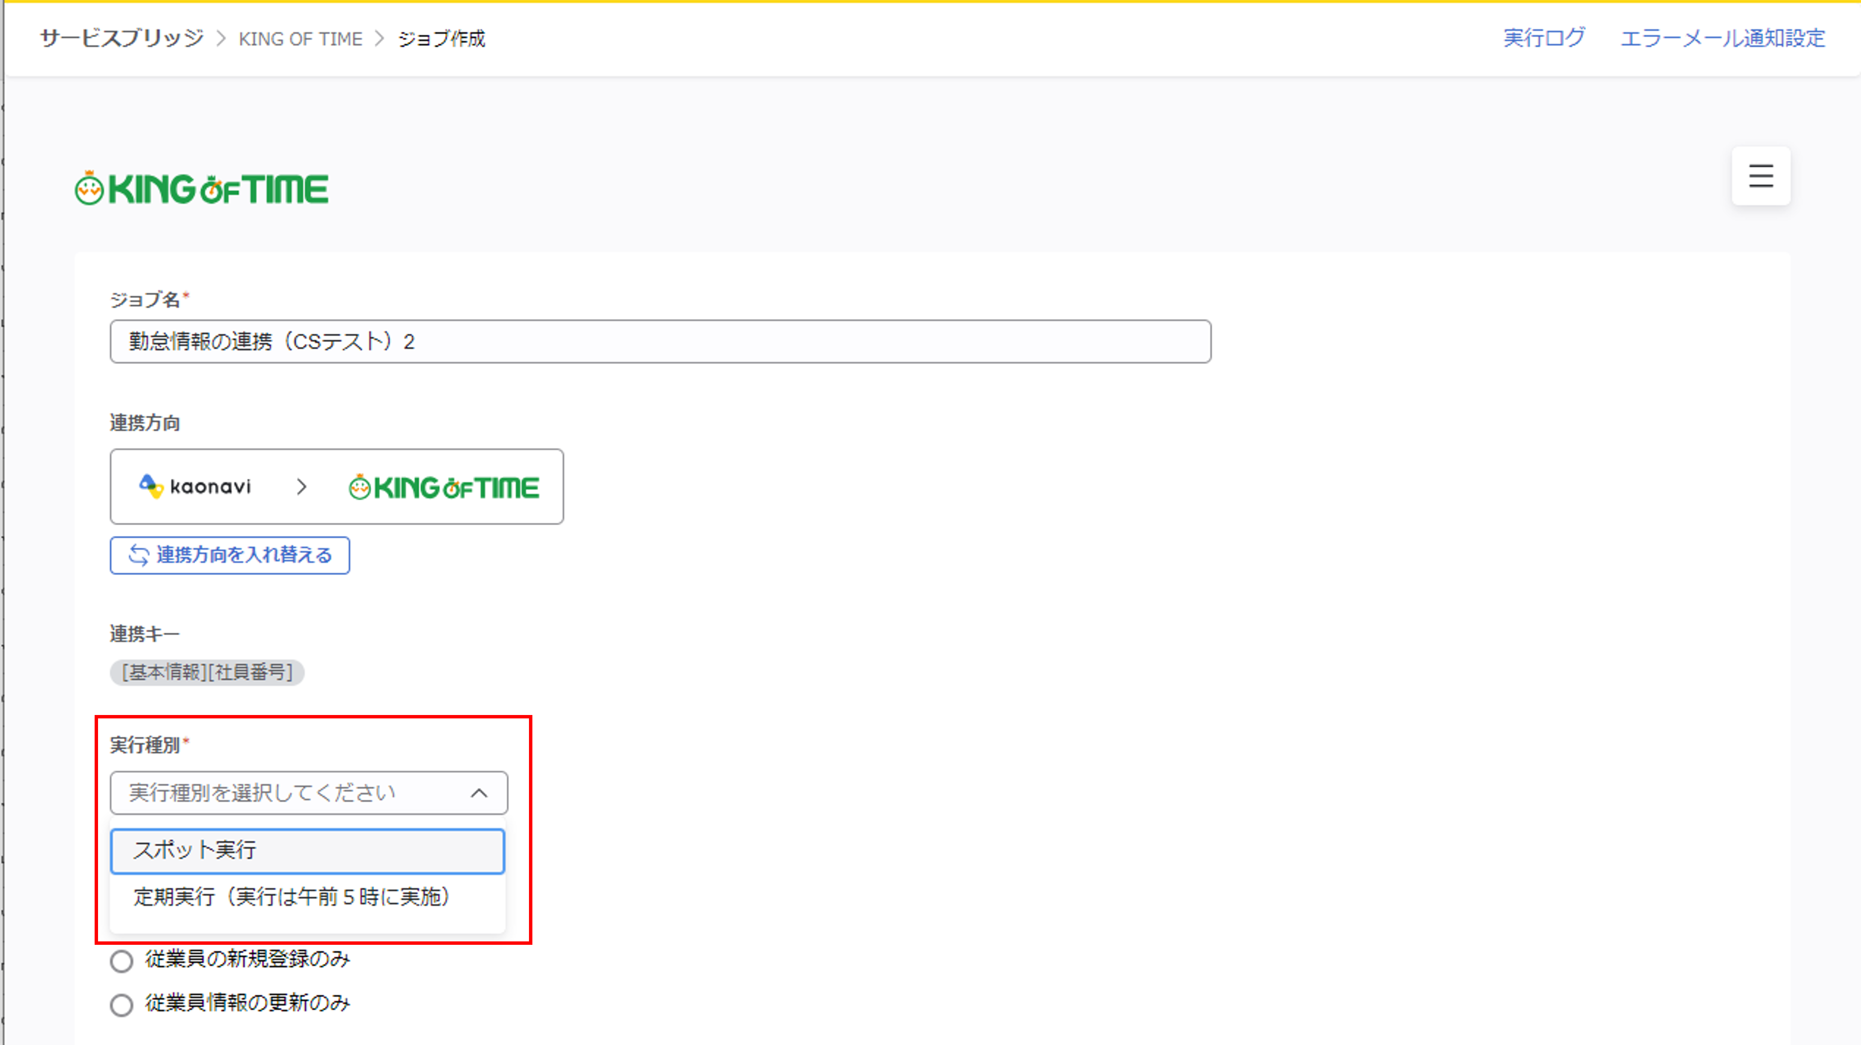The height and width of the screenshot is (1045, 1861).
Task: Click the 実行種別を選択してください combo box
Action: [x=309, y=793]
